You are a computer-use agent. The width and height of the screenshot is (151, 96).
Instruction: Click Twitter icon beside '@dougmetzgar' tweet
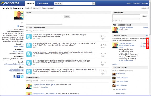[x=29, y=63]
